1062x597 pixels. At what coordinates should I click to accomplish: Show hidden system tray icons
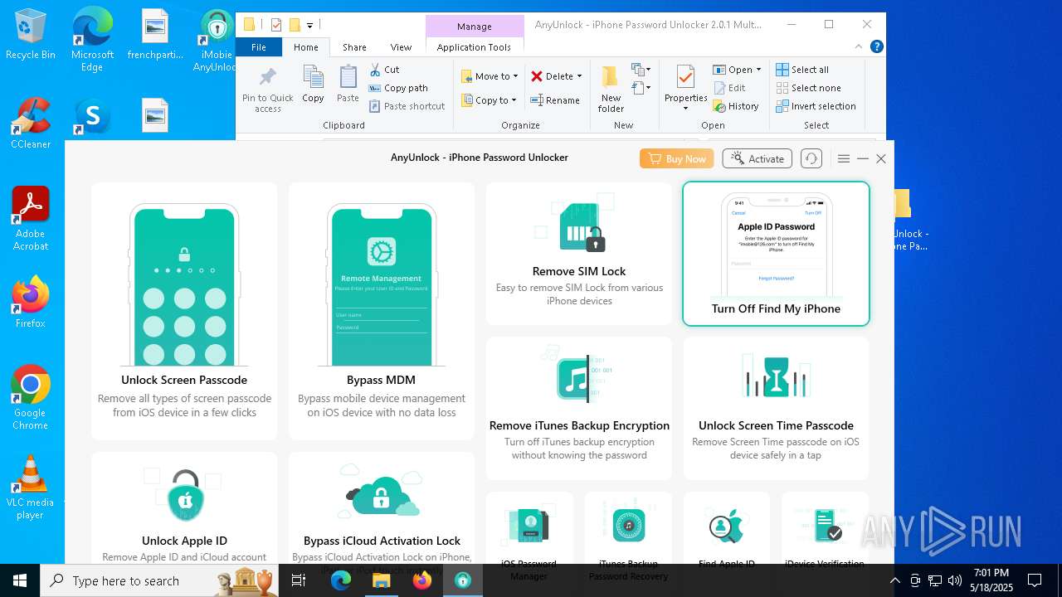click(x=894, y=580)
